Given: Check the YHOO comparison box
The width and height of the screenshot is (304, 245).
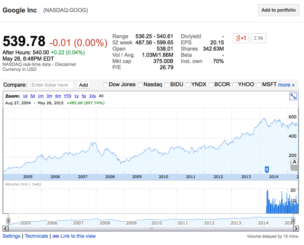Looking at the screenshot, I should click(x=235, y=85).
